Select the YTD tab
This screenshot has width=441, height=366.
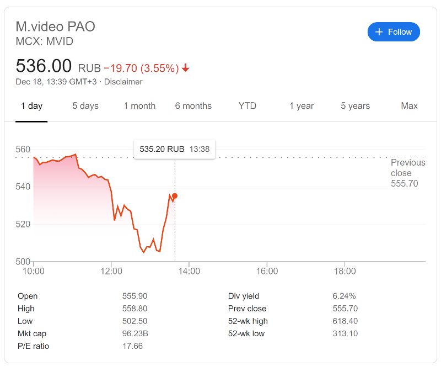click(248, 106)
